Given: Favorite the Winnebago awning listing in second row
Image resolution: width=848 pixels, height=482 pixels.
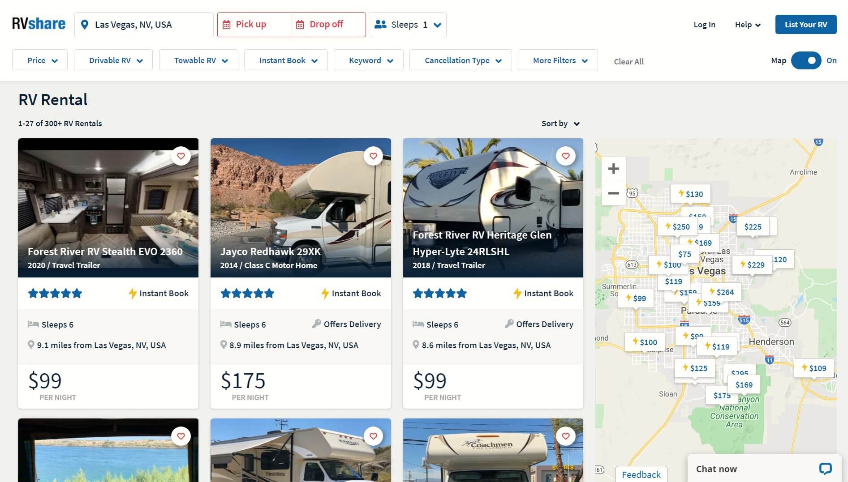Looking at the screenshot, I should [373, 436].
